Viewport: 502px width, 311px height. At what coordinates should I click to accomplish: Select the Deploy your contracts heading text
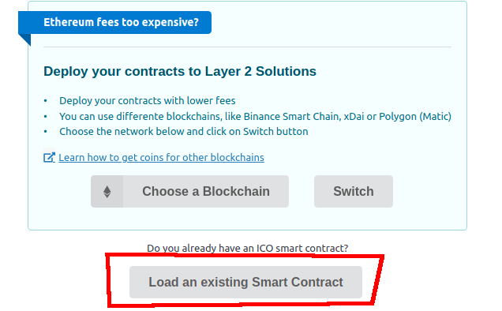tap(180, 71)
